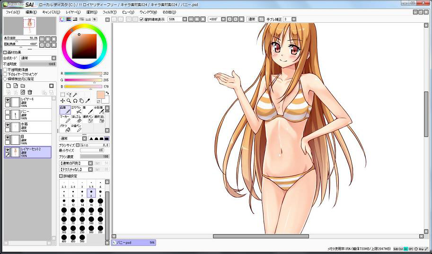Expand the 詳細設定 section
The width and height of the screenshot is (432, 254).
click(61, 176)
